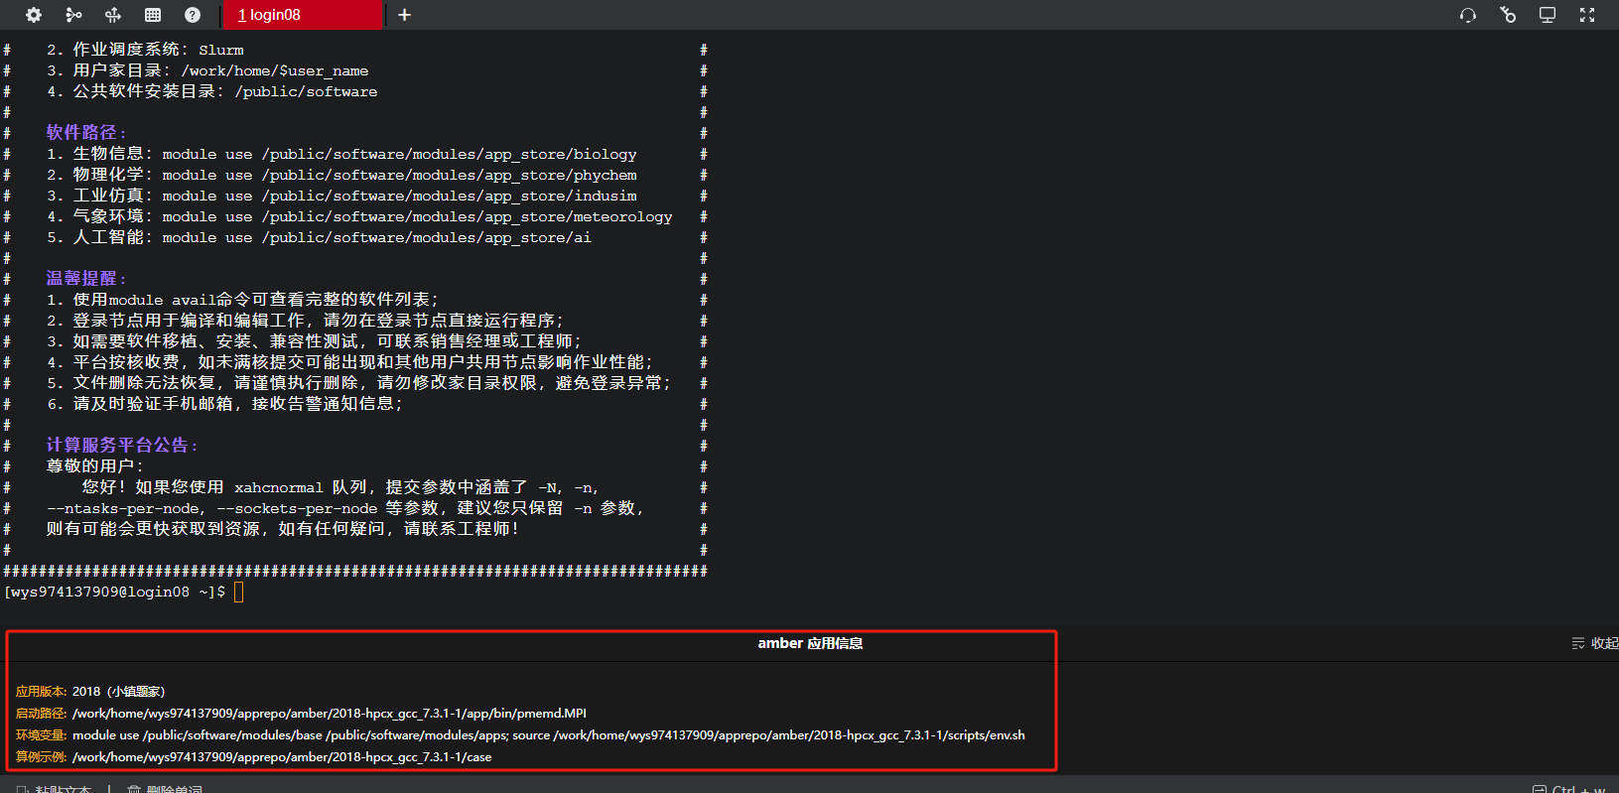Click the 'amber 应用信息' panel title
The image size is (1619, 793).
pyautogui.click(x=810, y=643)
